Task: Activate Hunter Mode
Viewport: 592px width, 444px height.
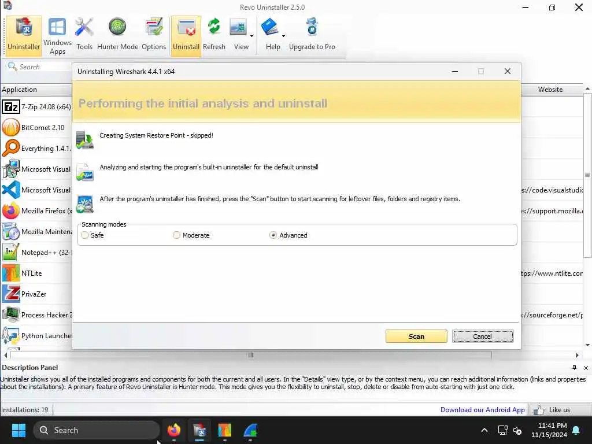Action: 117,35
